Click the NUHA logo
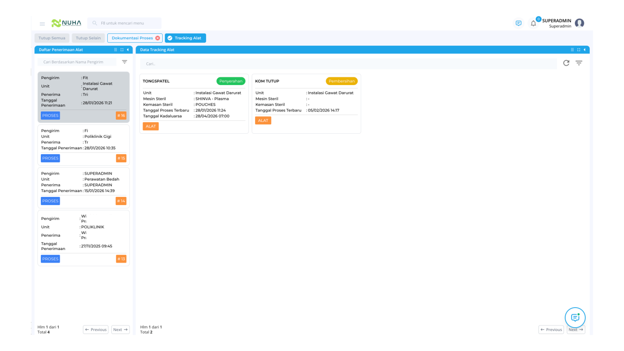This screenshot has width=624, height=351. tap(66, 23)
